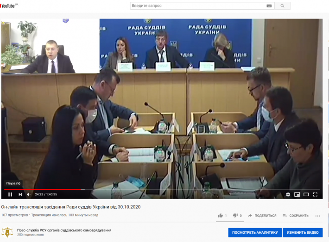Enable miniplayer mode
Image resolution: width=329 pixels, height=242 pixels.
297,194
